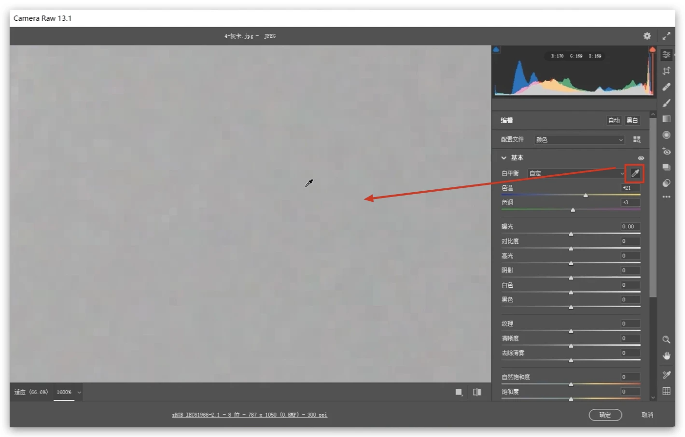Image resolution: width=685 pixels, height=437 pixels.
Task: Toggle before/after comparison view
Action: [x=477, y=392]
